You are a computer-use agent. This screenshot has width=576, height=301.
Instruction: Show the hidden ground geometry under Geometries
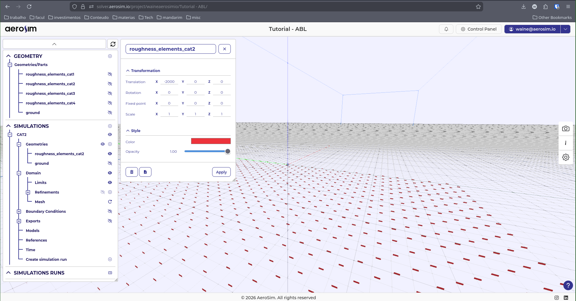110,163
